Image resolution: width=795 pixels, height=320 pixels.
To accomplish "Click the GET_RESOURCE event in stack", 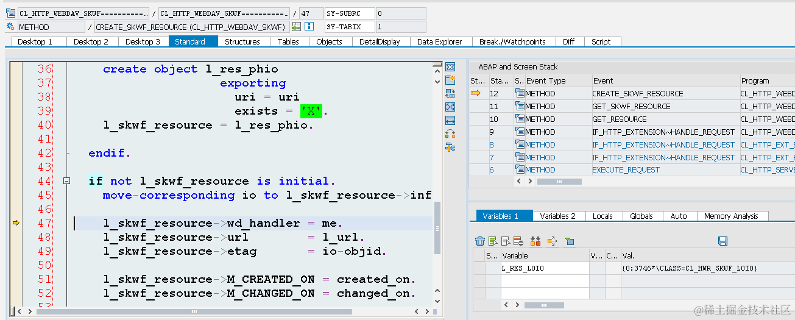I will point(619,119).
